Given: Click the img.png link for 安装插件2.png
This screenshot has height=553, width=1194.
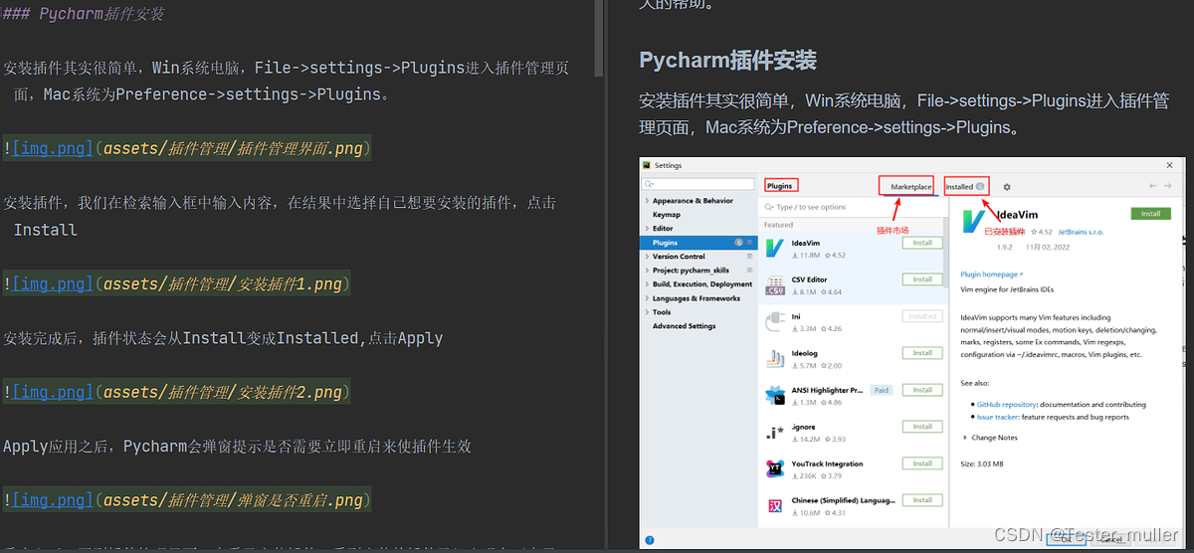Looking at the screenshot, I should [x=52, y=393].
